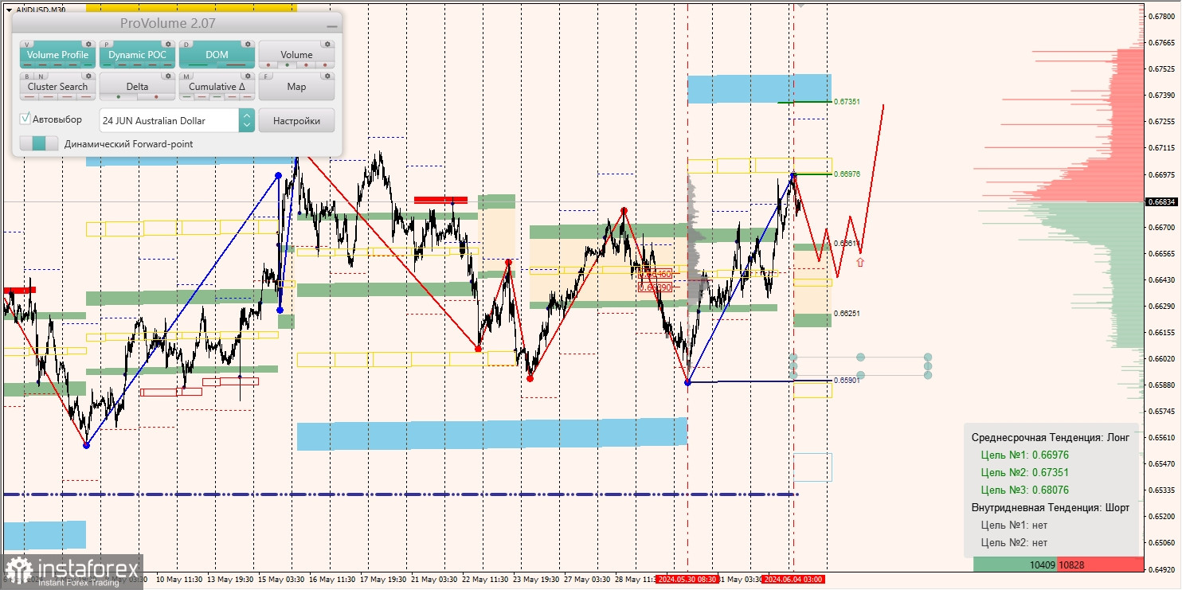Open Dynamic POC gear settings
This screenshot has width=1182, height=590.
coord(168,44)
